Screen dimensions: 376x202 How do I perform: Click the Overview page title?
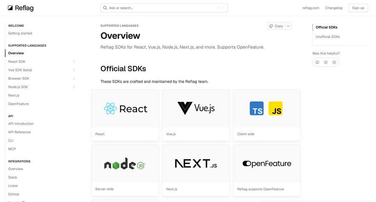[120, 36]
